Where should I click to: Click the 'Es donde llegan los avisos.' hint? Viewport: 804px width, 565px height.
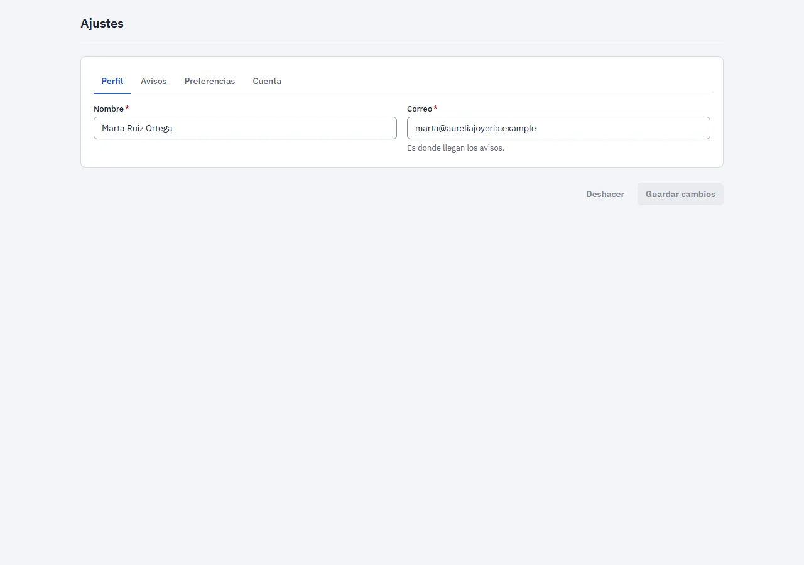[455, 148]
